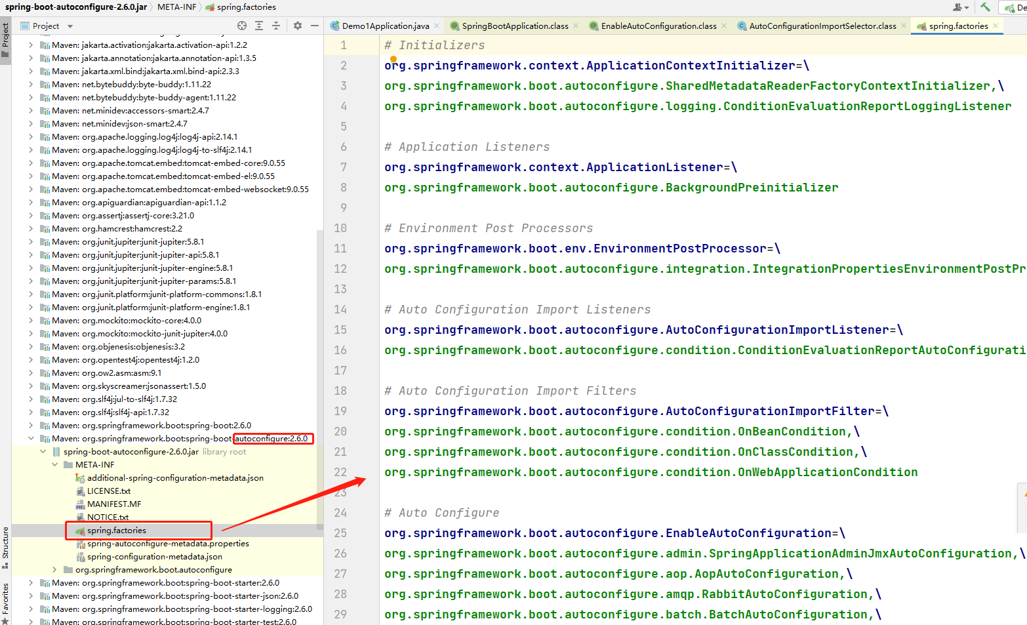Select spring-autoconfigure-metadata.properties file
1027x625 pixels.
168,543
